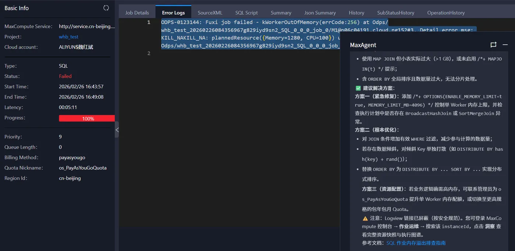
Task: Click the 方案三（资源配置） text
Action: [x=384, y=189]
